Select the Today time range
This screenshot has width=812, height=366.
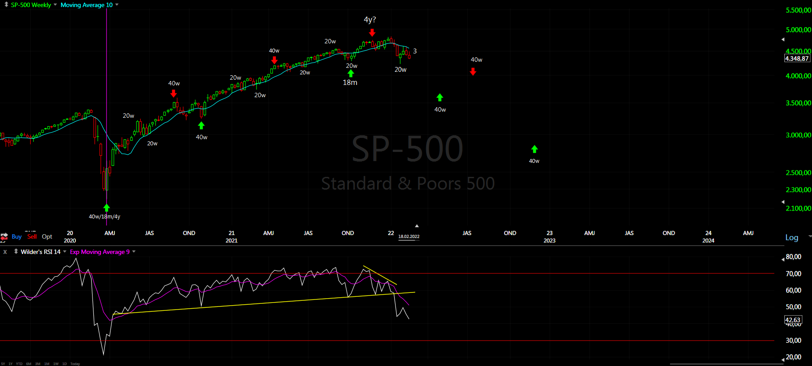pyautogui.click(x=75, y=364)
